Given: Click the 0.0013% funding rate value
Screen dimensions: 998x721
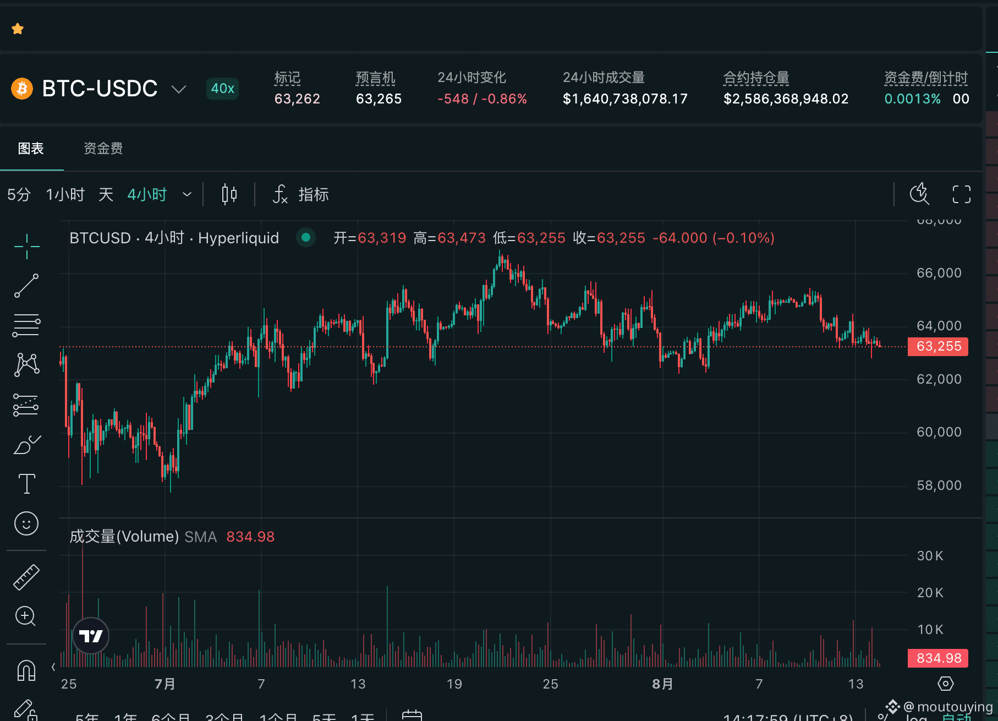Looking at the screenshot, I should pyautogui.click(x=912, y=99).
